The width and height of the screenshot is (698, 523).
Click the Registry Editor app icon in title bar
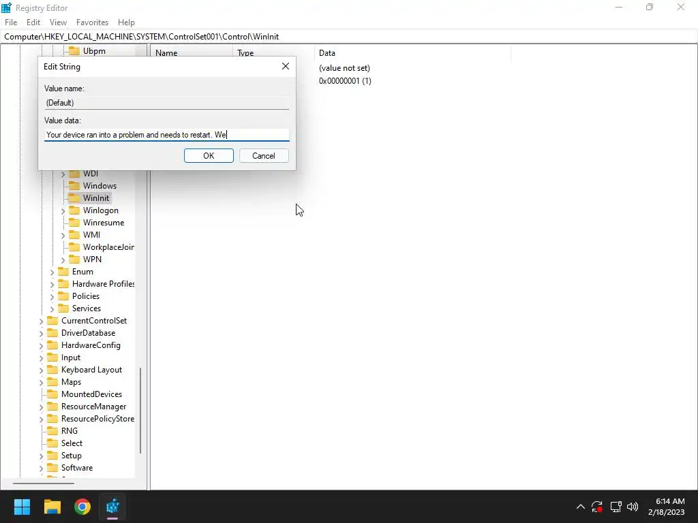click(6, 7)
